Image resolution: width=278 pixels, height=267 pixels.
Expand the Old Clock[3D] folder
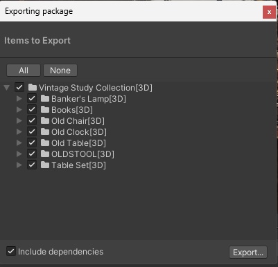pyautogui.click(x=19, y=132)
